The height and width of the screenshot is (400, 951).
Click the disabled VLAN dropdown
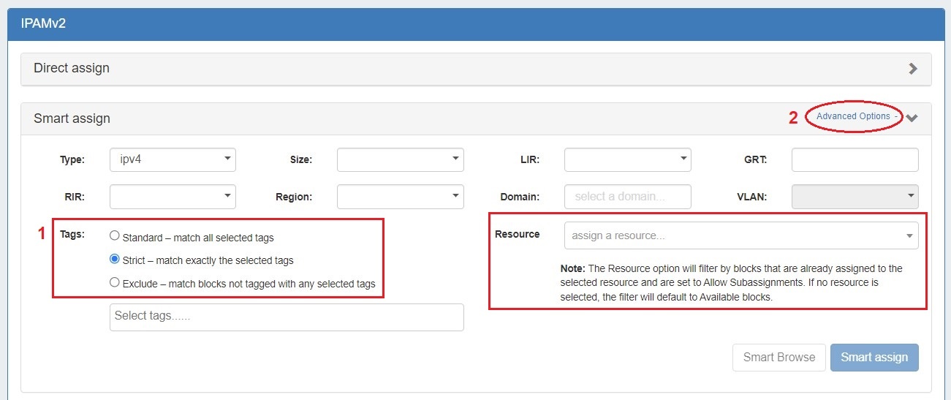point(855,197)
